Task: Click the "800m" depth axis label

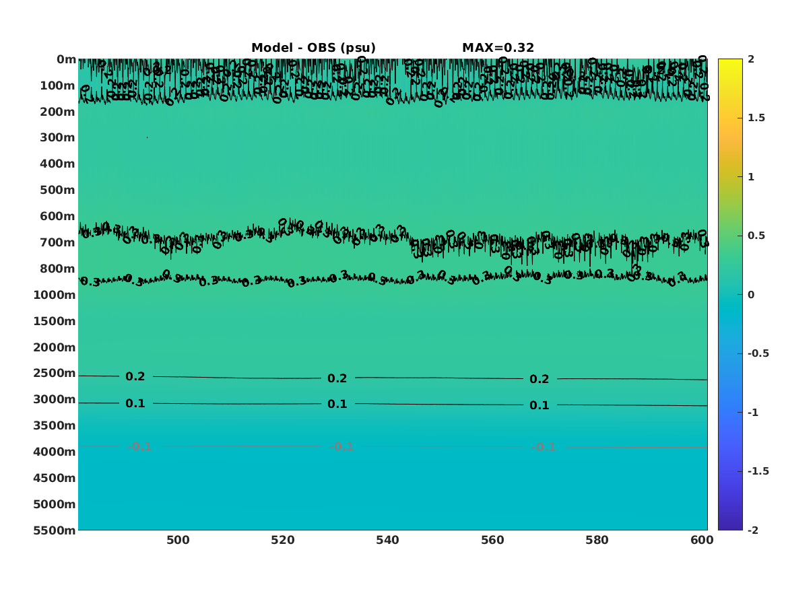Action: [58, 269]
